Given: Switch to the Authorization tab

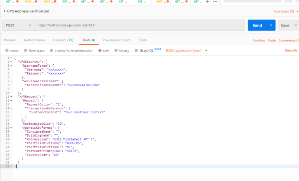Looking at the screenshot, I should pyautogui.click(x=34, y=40).
